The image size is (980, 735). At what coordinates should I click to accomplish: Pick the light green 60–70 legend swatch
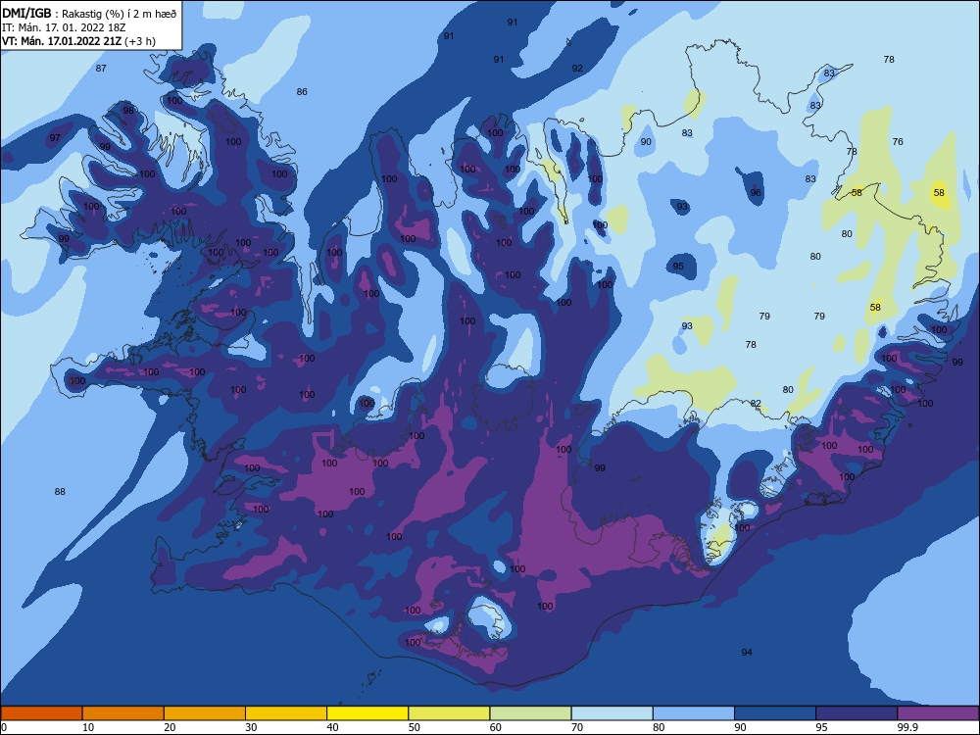click(530, 713)
